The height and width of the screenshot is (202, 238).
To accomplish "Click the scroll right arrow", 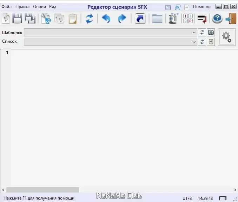I will 235,190.
